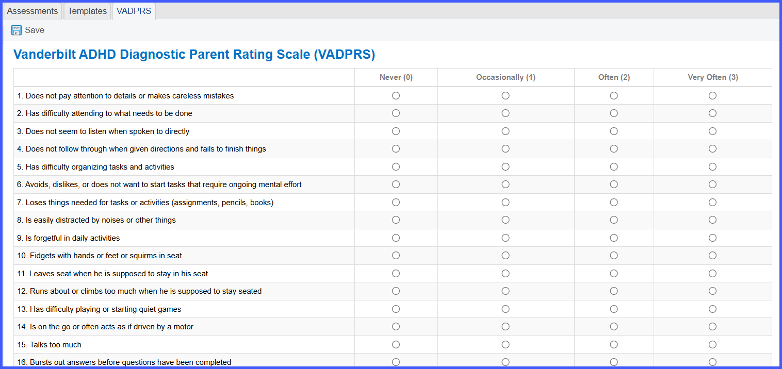Viewport: 782px width, 369px height.
Task: Select Never for question 1 careless mistakes
Action: 396,96
